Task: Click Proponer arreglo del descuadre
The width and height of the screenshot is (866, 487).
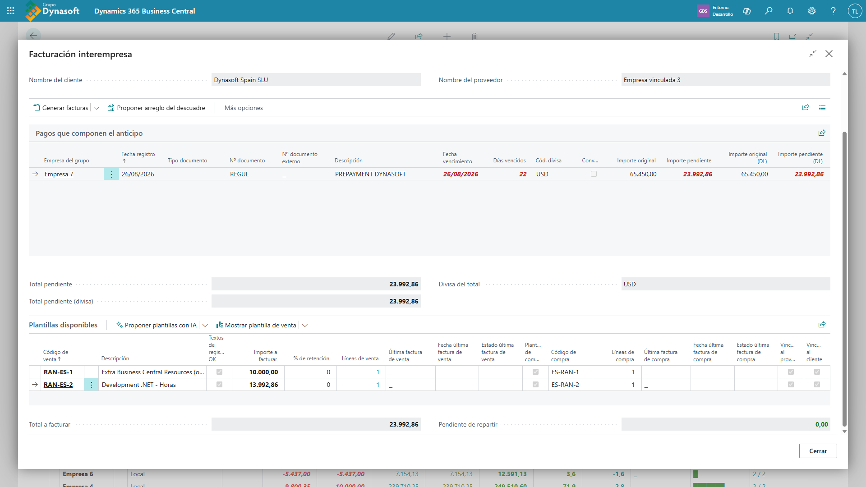Action: (156, 108)
